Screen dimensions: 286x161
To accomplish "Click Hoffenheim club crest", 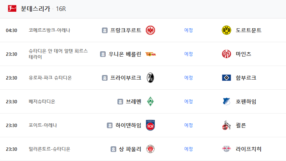I will tap(226, 101).
